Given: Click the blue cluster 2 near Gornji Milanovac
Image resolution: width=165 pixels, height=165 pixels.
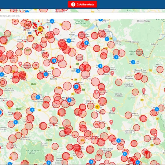Looking at the screenshot, I should click(38, 97).
